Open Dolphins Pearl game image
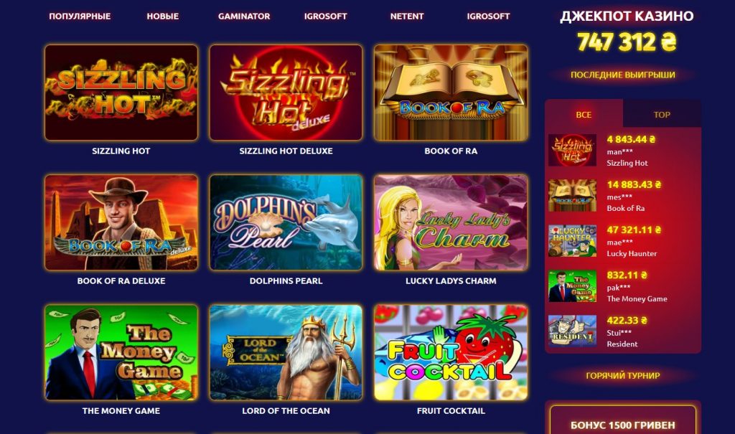735x434 pixels. [286, 222]
